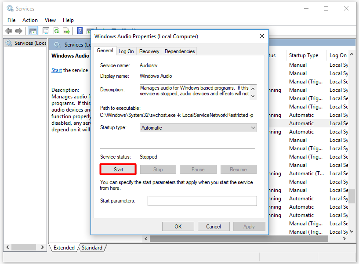Image resolution: width=359 pixels, height=264 pixels.
Task: Click the svchost.exe executable path text
Action: coord(177,115)
